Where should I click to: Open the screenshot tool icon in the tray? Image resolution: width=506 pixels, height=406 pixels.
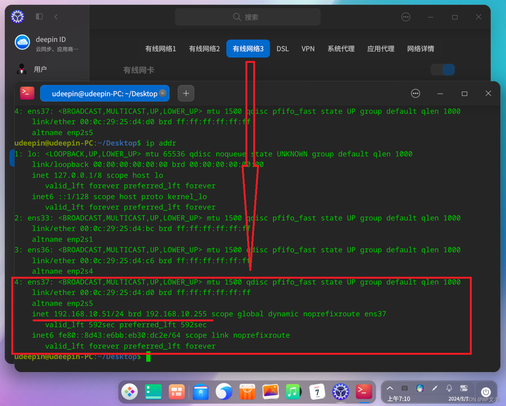tap(435, 388)
